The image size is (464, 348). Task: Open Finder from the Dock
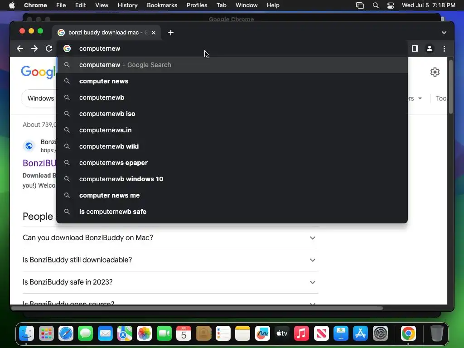pyautogui.click(x=27, y=333)
